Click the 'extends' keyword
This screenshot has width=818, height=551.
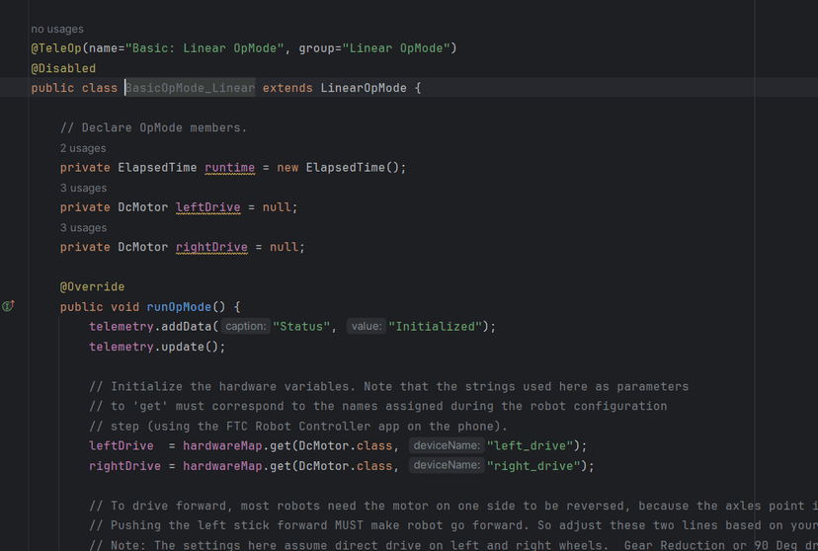[x=287, y=88]
